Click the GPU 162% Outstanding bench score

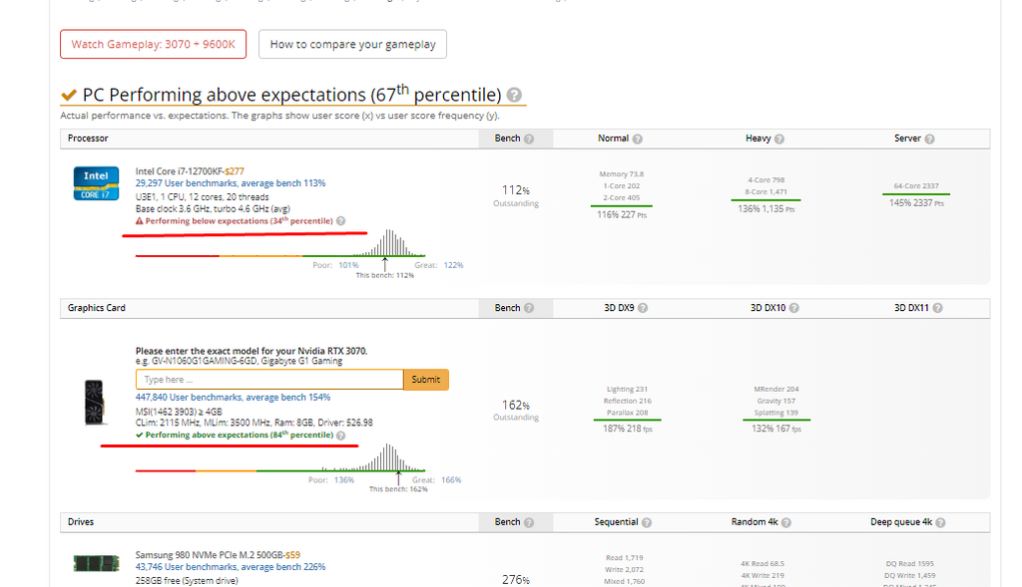point(516,410)
